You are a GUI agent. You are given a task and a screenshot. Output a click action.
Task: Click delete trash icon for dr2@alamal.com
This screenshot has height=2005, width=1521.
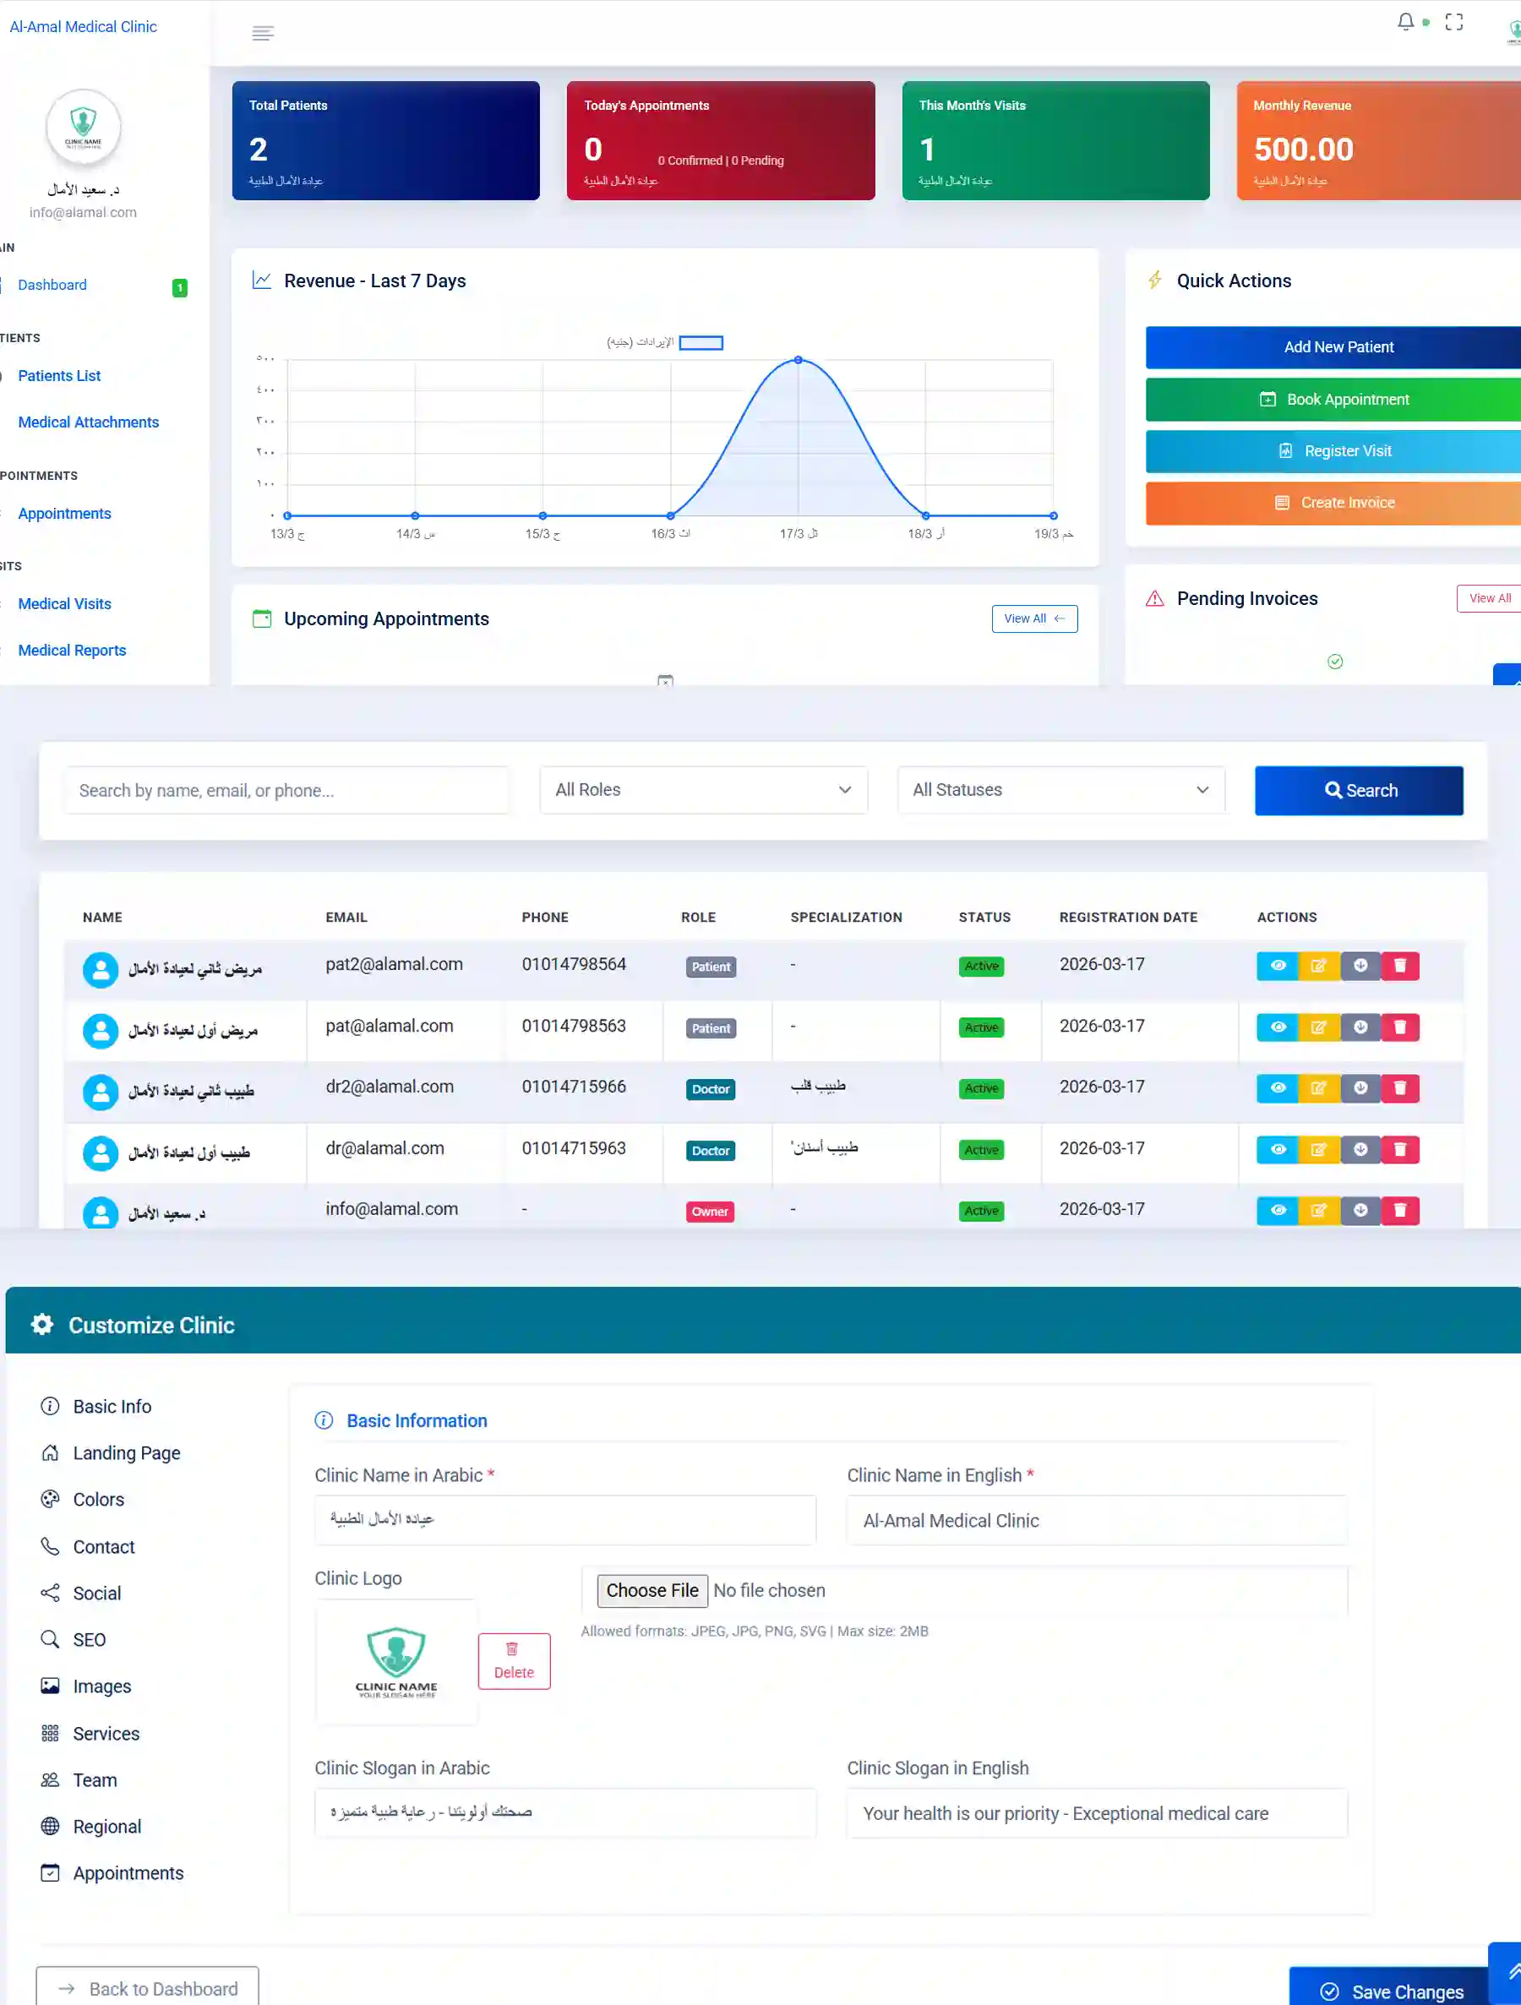pos(1399,1088)
